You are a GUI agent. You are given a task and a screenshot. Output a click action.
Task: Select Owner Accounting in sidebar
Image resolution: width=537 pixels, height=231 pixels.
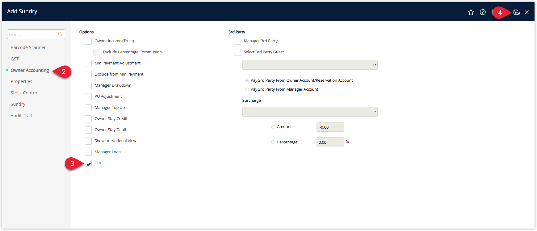30,70
